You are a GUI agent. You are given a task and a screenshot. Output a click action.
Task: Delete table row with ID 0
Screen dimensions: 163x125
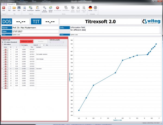5,50
